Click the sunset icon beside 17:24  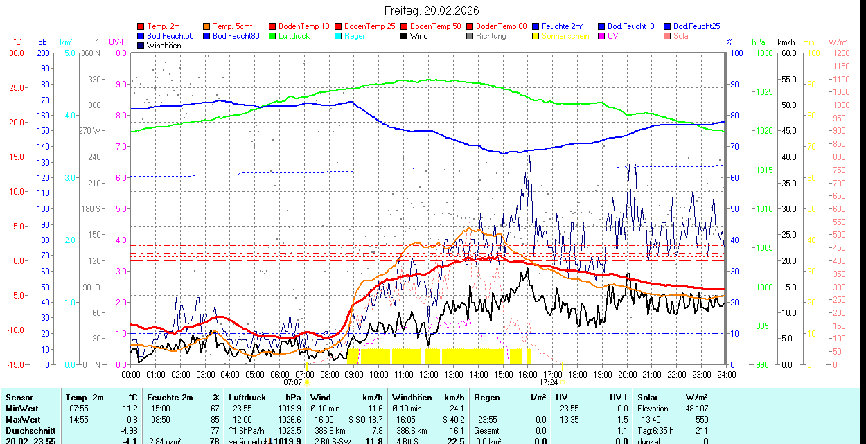point(563,382)
